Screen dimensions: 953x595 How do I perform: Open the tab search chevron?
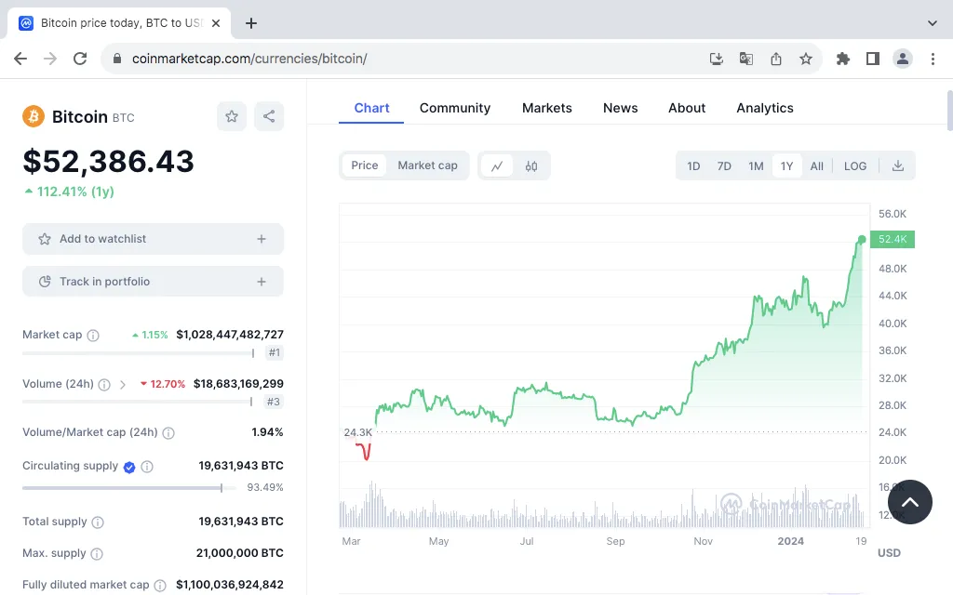(x=933, y=23)
